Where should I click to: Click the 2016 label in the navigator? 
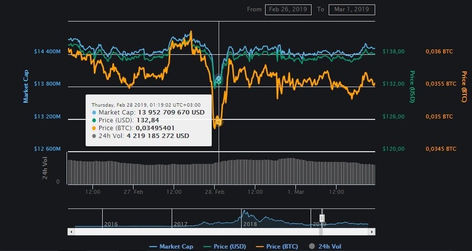coord(111,224)
